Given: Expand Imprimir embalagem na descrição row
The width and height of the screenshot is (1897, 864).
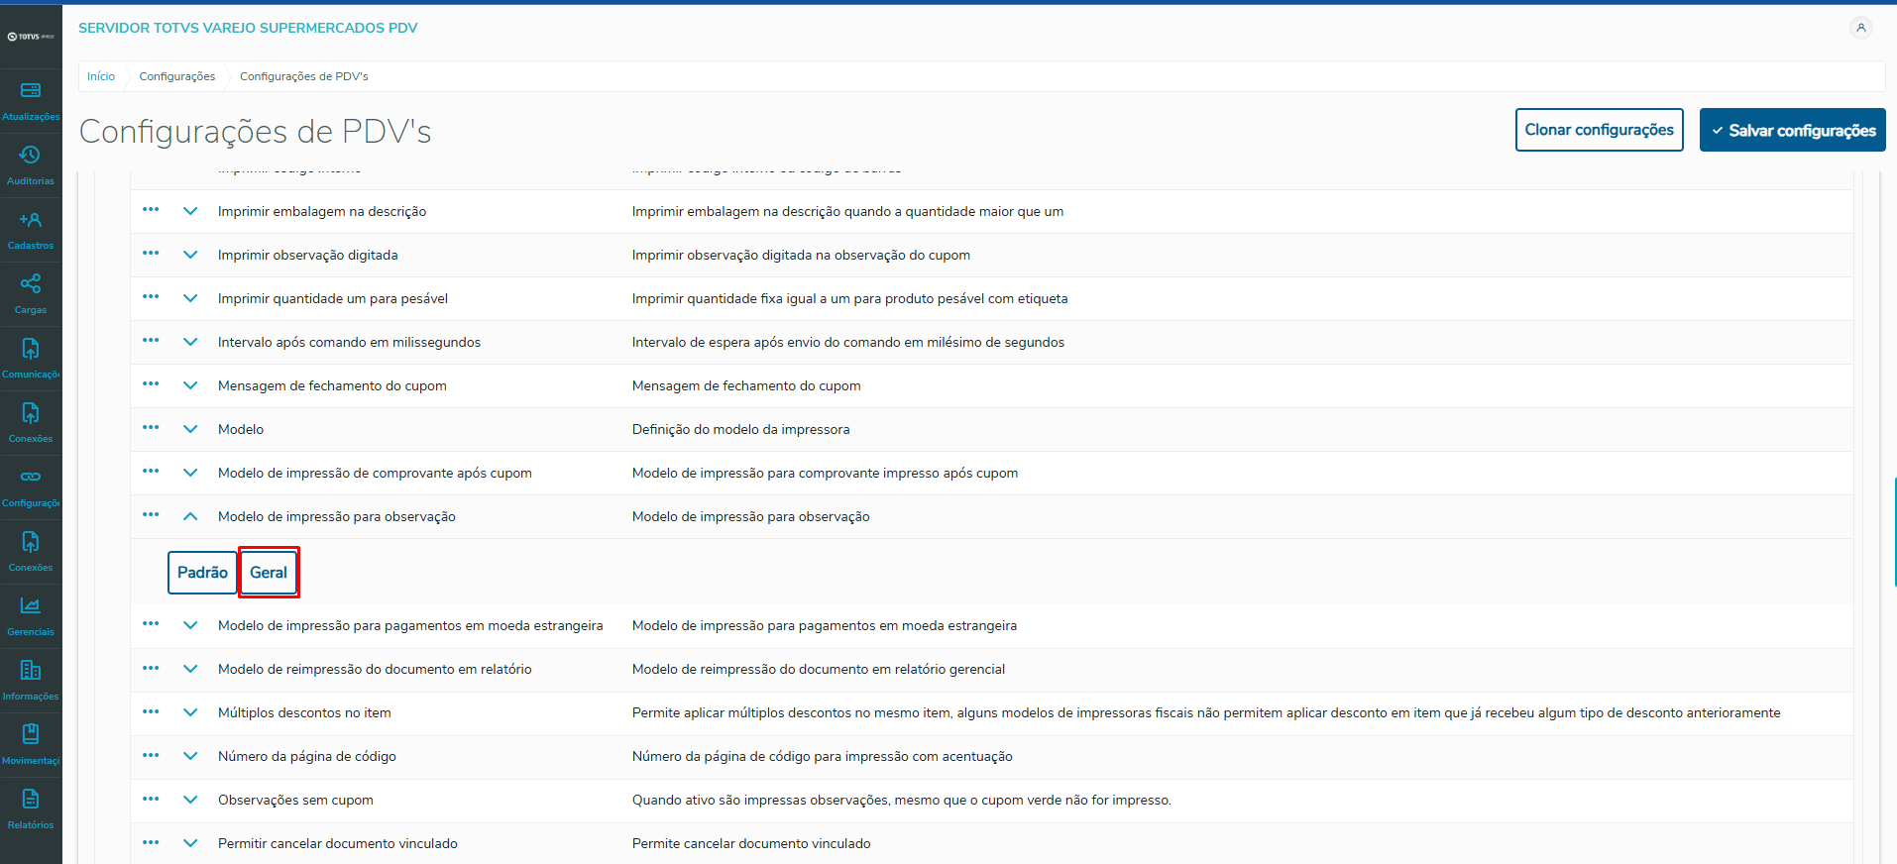Looking at the screenshot, I should coord(190,211).
